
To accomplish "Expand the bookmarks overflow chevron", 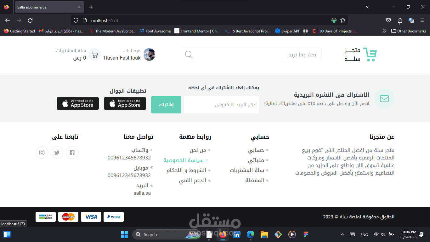I will (384, 31).
